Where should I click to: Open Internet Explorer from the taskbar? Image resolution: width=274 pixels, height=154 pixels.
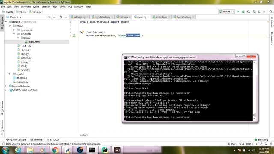pos(18,150)
